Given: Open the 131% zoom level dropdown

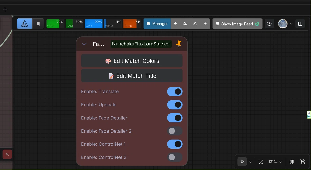Looking at the screenshot, I should (275, 162).
